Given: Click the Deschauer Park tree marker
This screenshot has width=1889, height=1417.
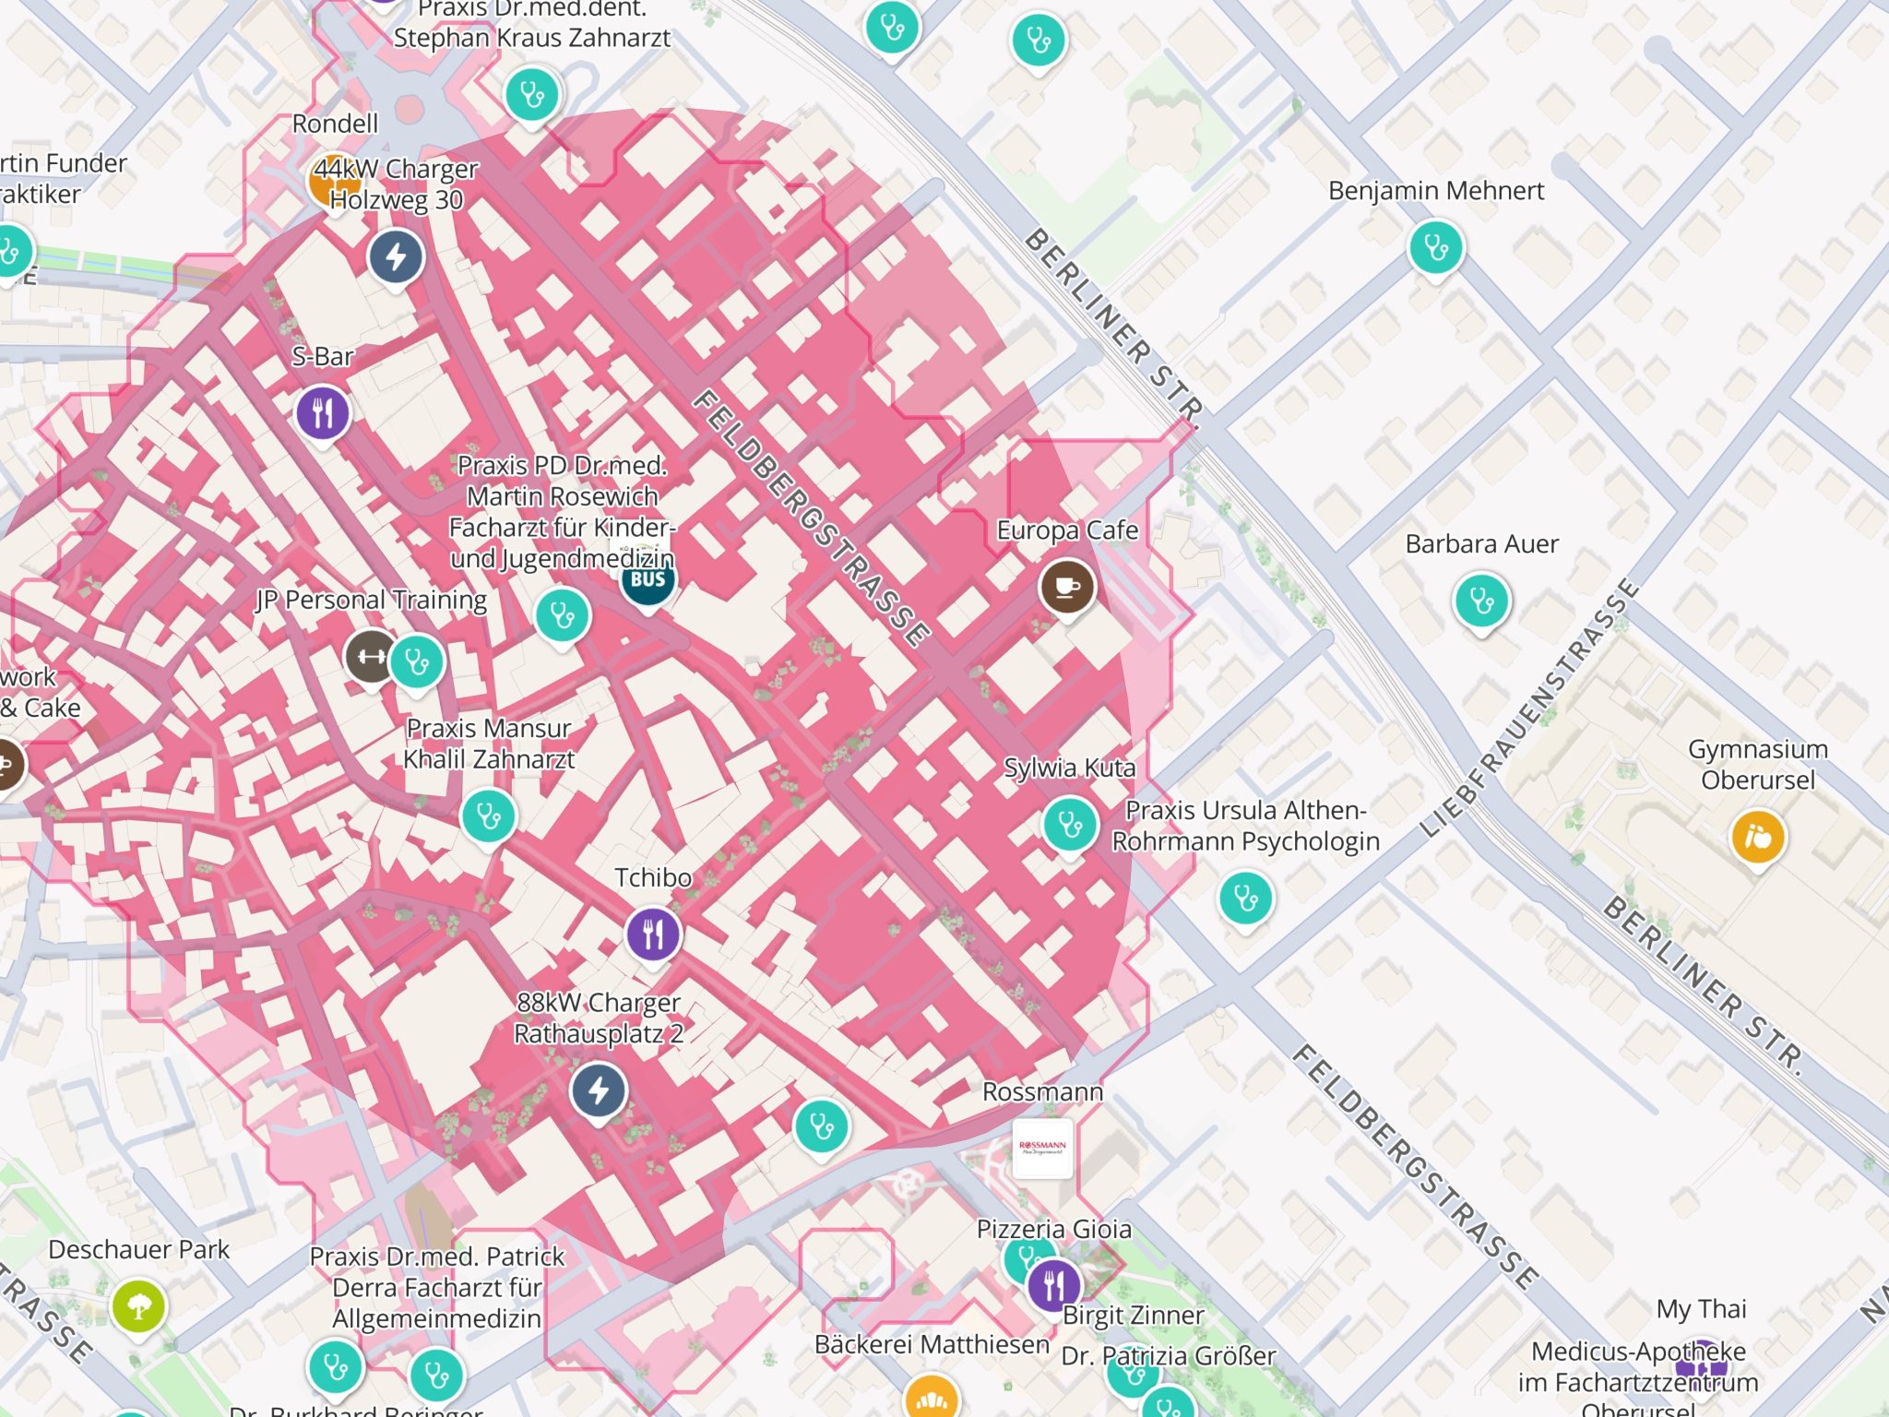Looking at the screenshot, I should click(x=138, y=1306).
